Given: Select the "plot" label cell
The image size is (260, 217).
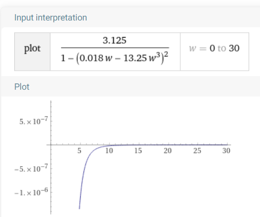Looking at the screenshot, I should click(32, 52).
